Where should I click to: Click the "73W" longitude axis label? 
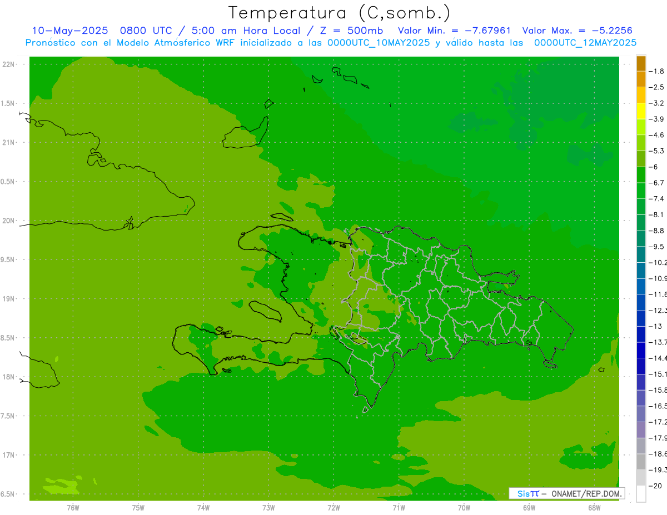coord(268,507)
